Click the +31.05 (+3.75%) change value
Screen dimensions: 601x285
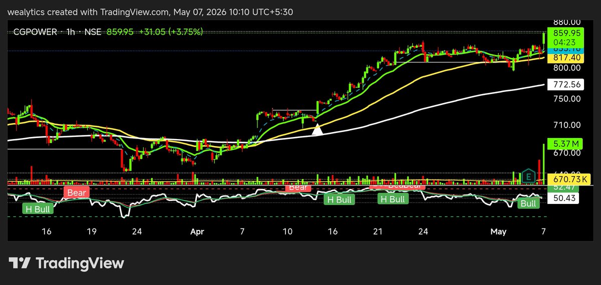click(x=171, y=32)
